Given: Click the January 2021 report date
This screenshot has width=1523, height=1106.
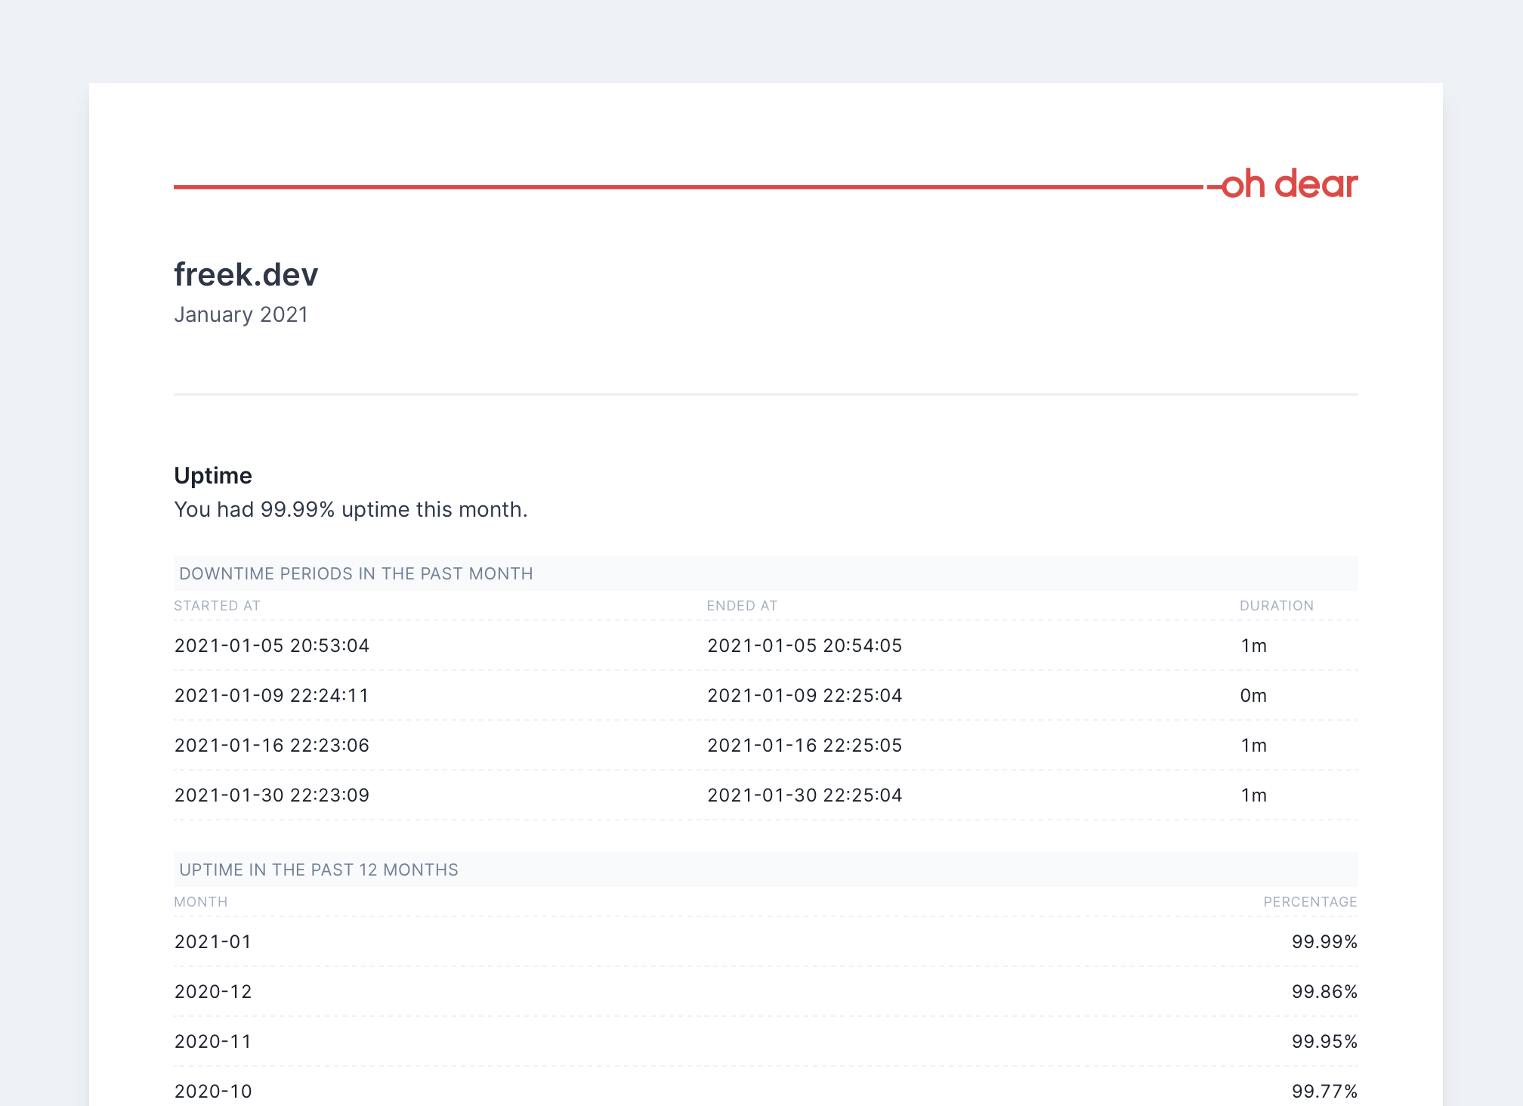Looking at the screenshot, I should pos(241,314).
